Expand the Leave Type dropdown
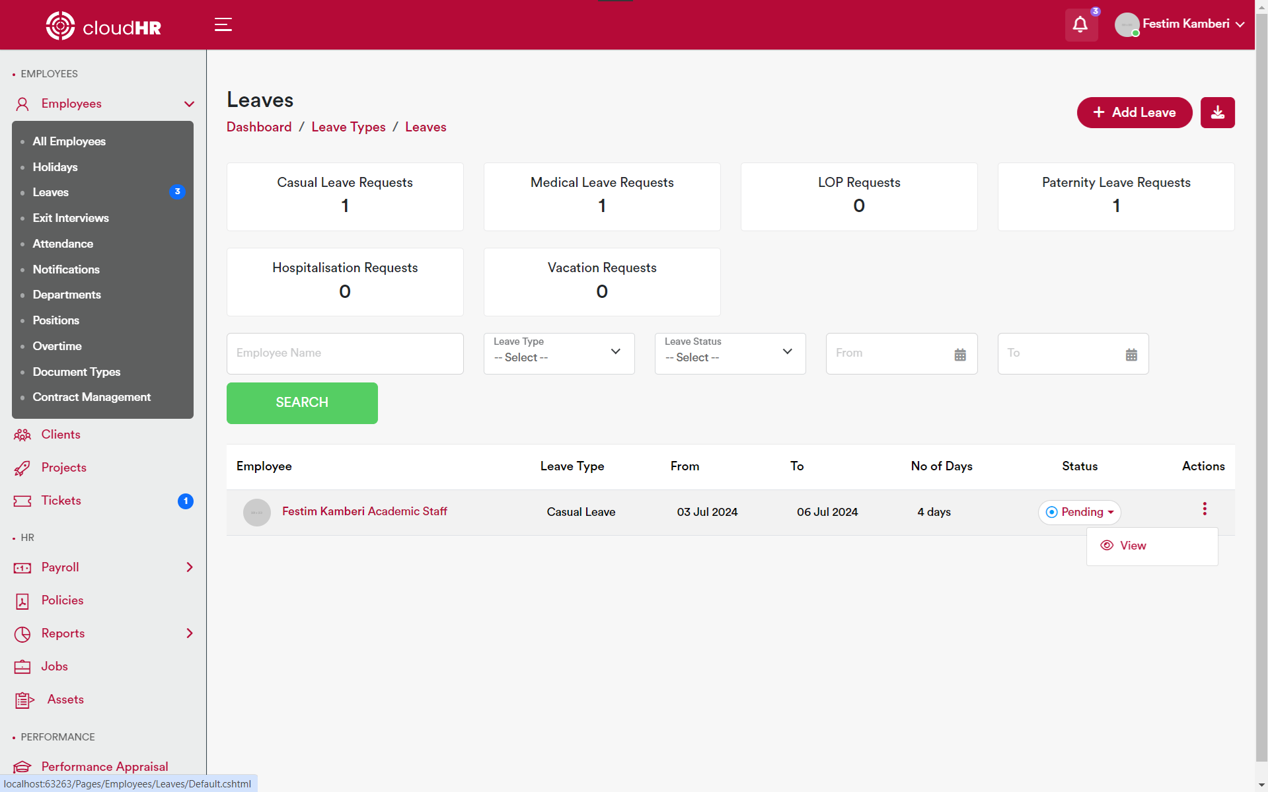1268x792 pixels. click(x=559, y=353)
